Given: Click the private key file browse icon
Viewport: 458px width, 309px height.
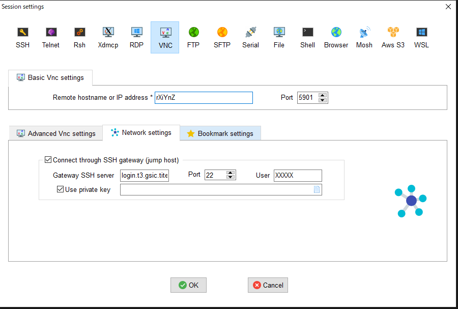Looking at the screenshot, I should (x=317, y=190).
